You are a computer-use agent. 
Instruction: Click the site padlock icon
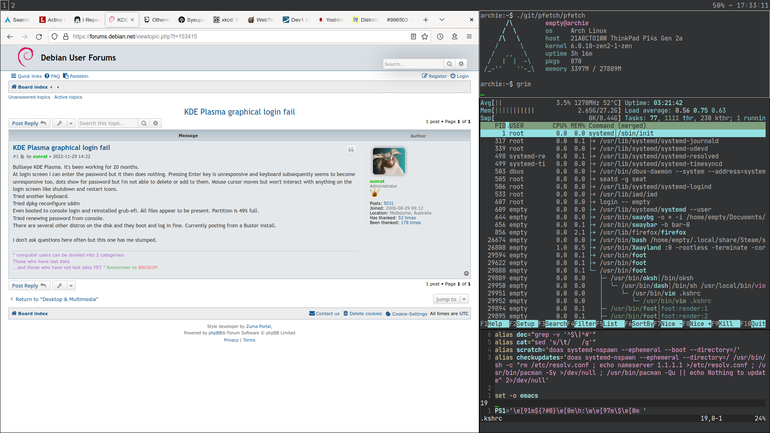pyautogui.click(x=66, y=36)
